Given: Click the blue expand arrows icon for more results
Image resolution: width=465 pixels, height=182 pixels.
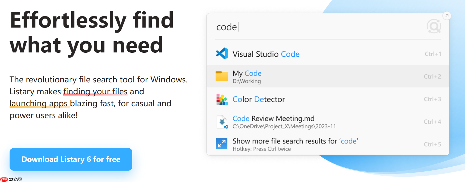Looking at the screenshot, I should (x=222, y=144).
